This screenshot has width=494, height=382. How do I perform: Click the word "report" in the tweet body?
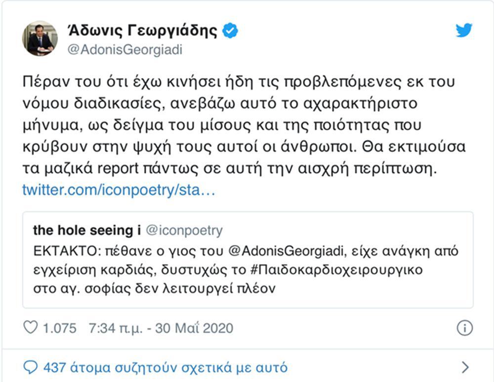[x=128, y=168]
